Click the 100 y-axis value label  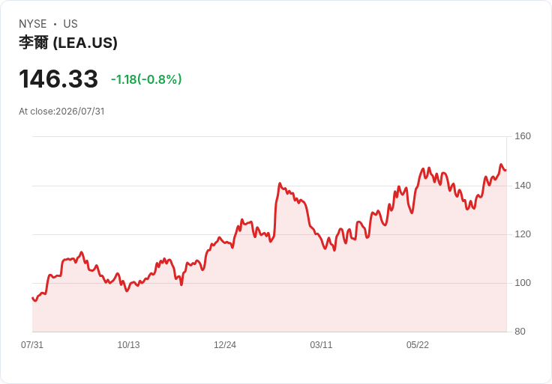(x=523, y=282)
